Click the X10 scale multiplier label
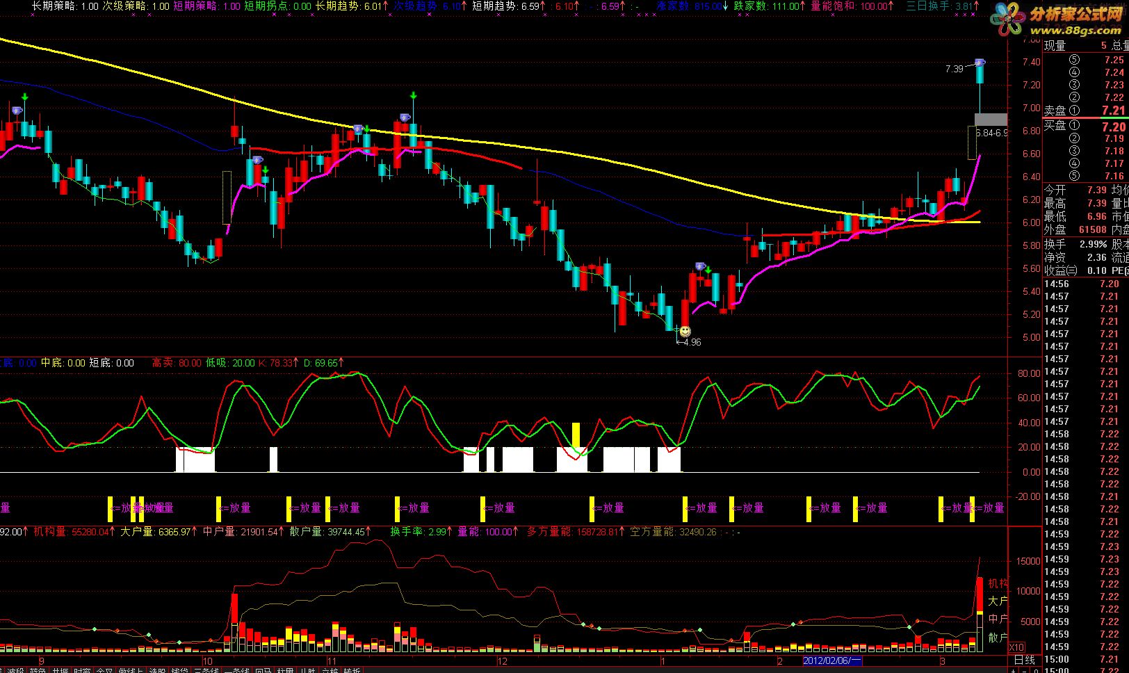The width and height of the screenshot is (1129, 673). [x=1016, y=647]
